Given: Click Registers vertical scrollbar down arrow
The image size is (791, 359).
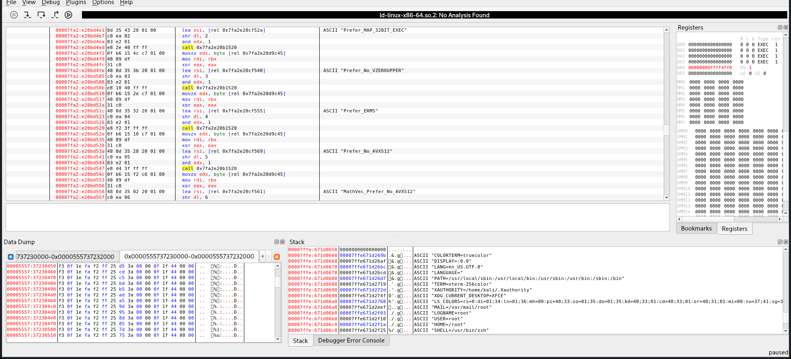Looking at the screenshot, I should (786, 213).
